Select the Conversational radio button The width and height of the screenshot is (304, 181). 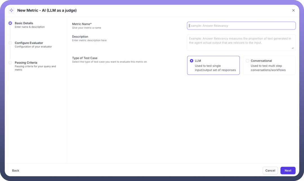pyautogui.click(x=247, y=61)
